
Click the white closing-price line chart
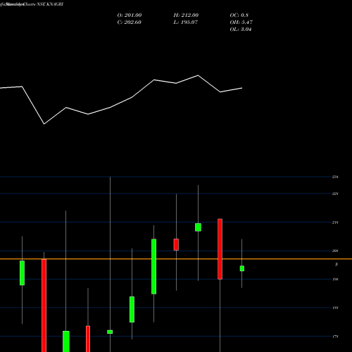click(121, 99)
